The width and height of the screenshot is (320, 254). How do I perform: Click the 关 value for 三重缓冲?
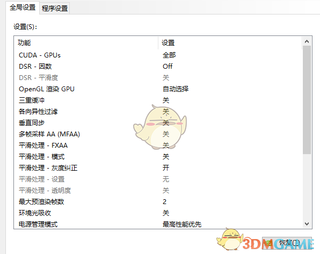(x=166, y=100)
